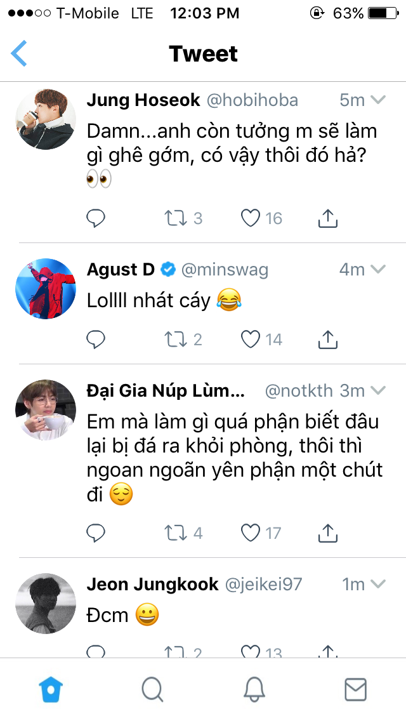Retweet Jung Hoseok's tweet
Image resolution: width=406 pixels, height=721 pixels.
(174, 218)
